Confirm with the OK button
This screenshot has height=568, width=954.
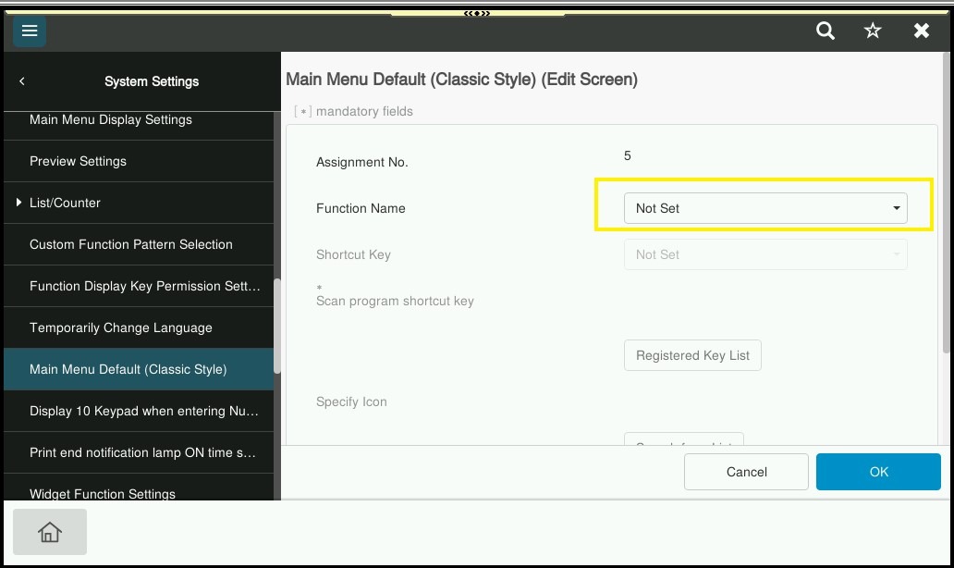coord(878,472)
